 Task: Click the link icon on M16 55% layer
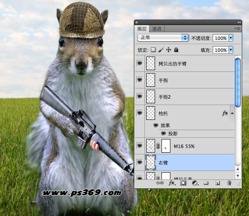pos(158,146)
